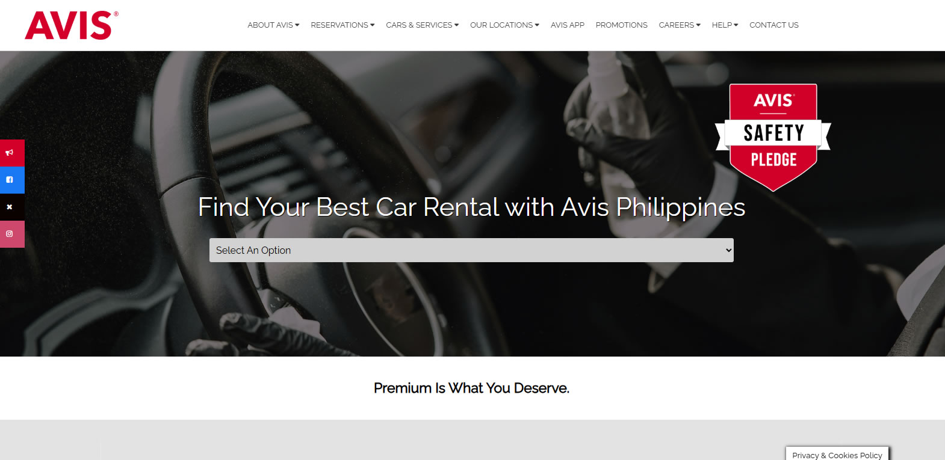Click the Avis Safety Pledge badge
The height and width of the screenshot is (460, 945).
click(773, 138)
